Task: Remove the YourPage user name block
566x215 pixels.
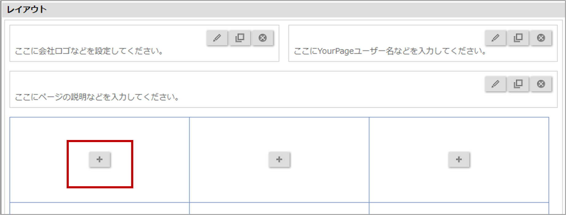Action: [541, 38]
